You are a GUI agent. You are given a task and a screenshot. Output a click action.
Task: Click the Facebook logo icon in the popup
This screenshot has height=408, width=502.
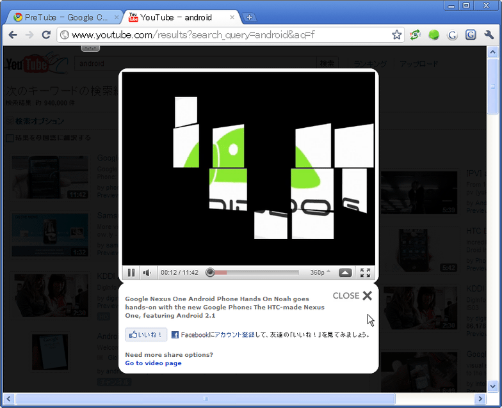(175, 335)
